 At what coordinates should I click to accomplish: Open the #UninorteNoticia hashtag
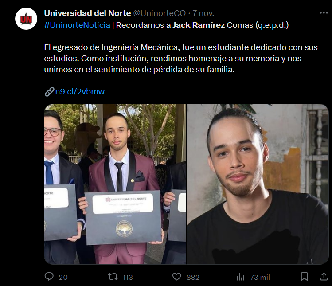point(77,25)
